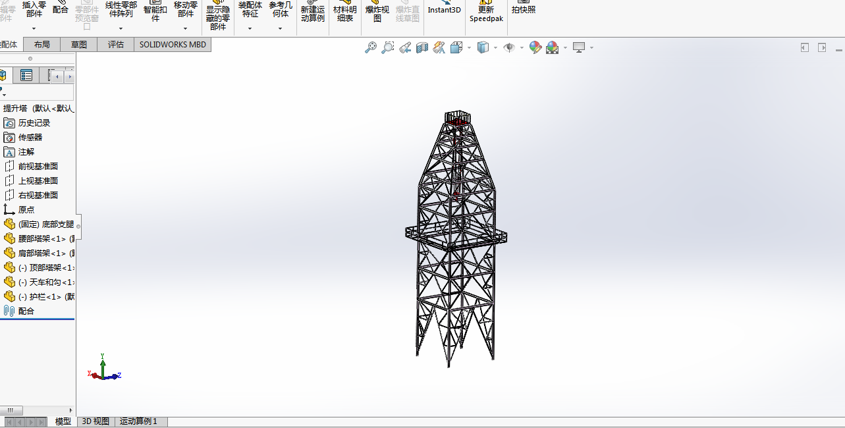The image size is (845, 428).
Task: Select the 配合 mates folder
Action: [x=19, y=311]
